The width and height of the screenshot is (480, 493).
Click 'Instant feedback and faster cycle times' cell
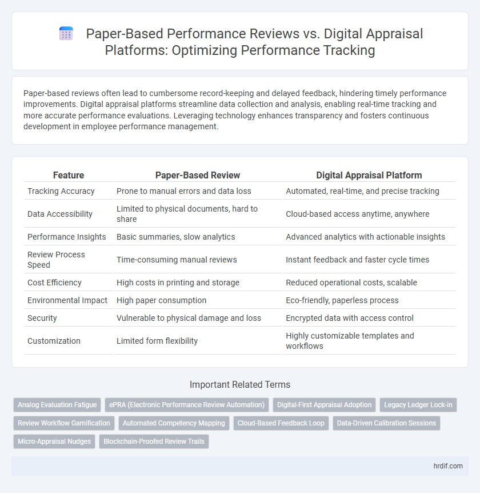pos(369,260)
